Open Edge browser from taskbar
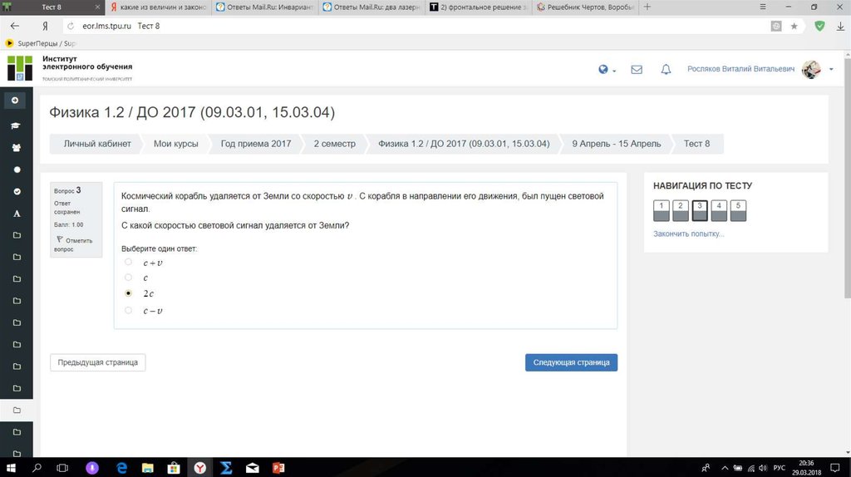Image resolution: width=851 pixels, height=477 pixels. pyautogui.click(x=121, y=468)
